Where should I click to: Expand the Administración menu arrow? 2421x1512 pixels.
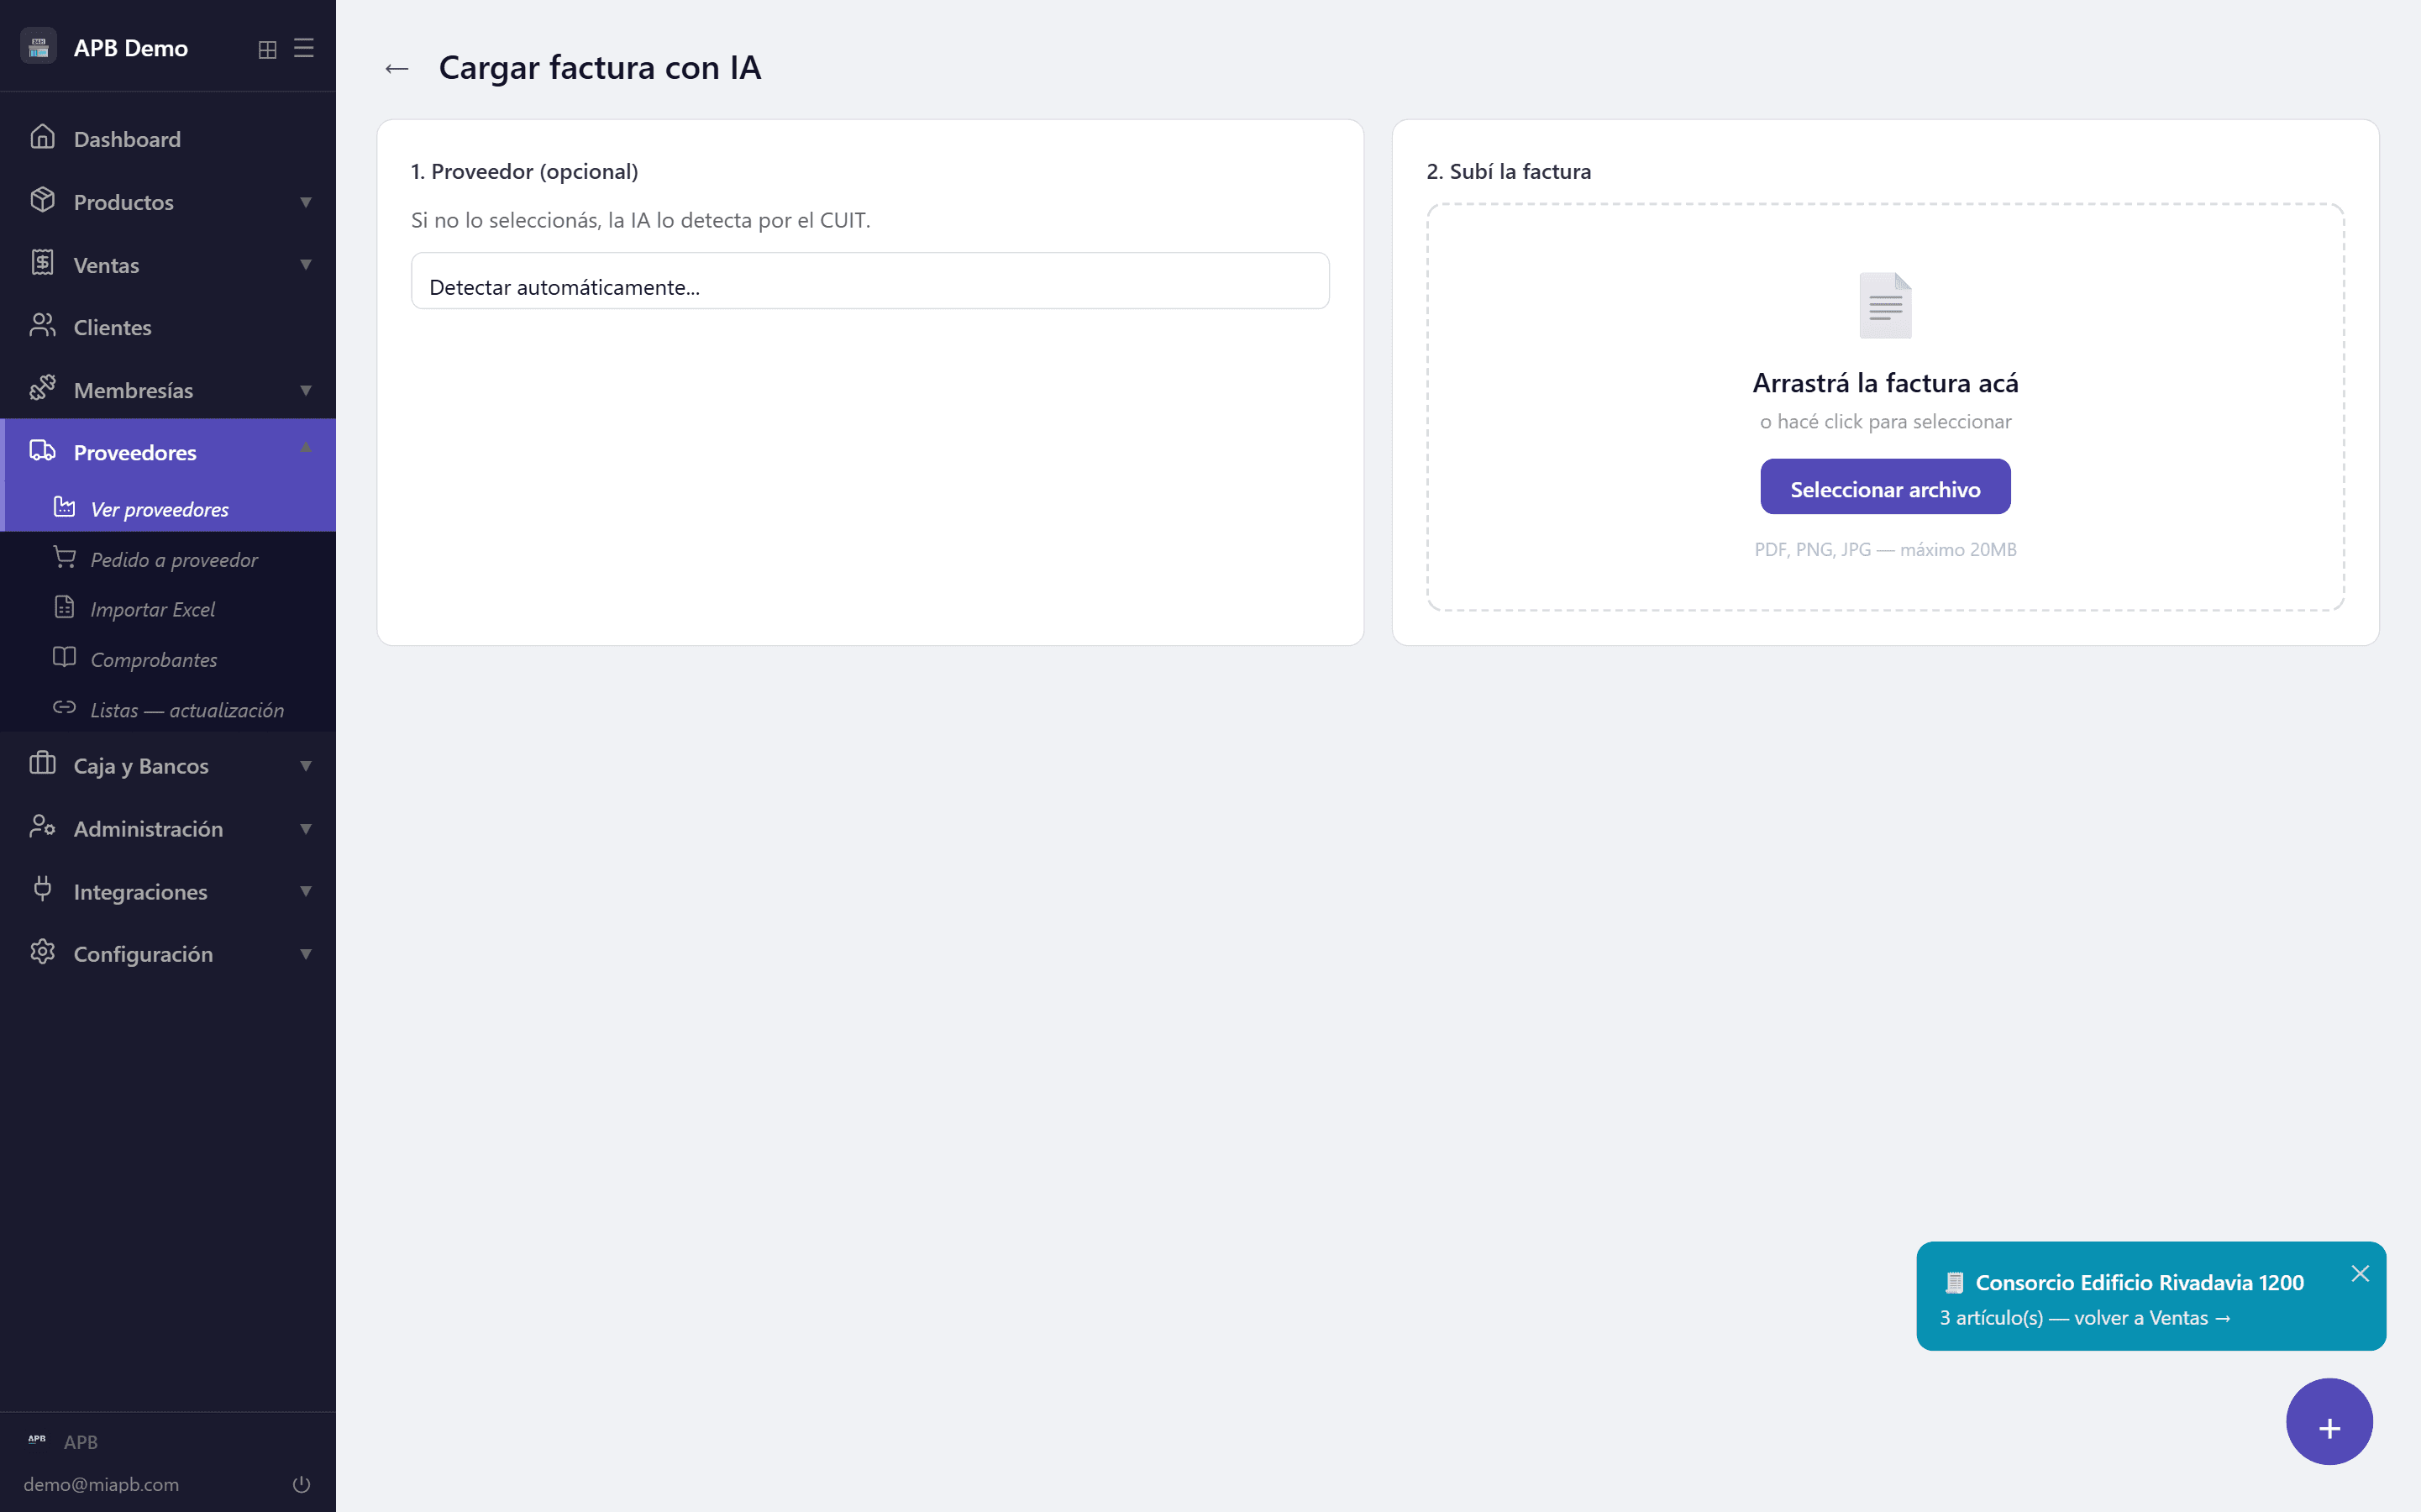tap(306, 829)
